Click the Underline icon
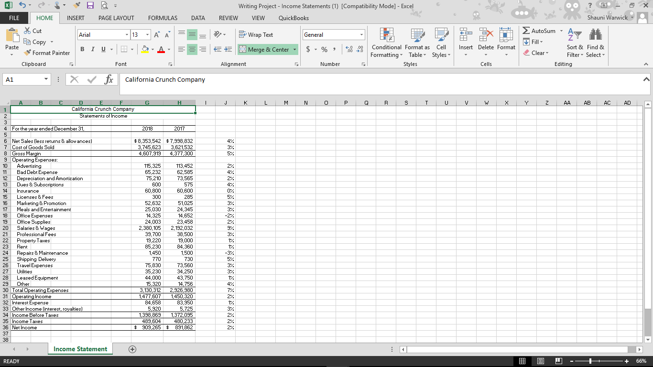 pos(102,49)
